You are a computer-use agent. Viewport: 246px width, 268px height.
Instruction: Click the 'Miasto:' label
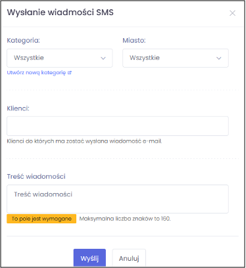click(x=134, y=40)
